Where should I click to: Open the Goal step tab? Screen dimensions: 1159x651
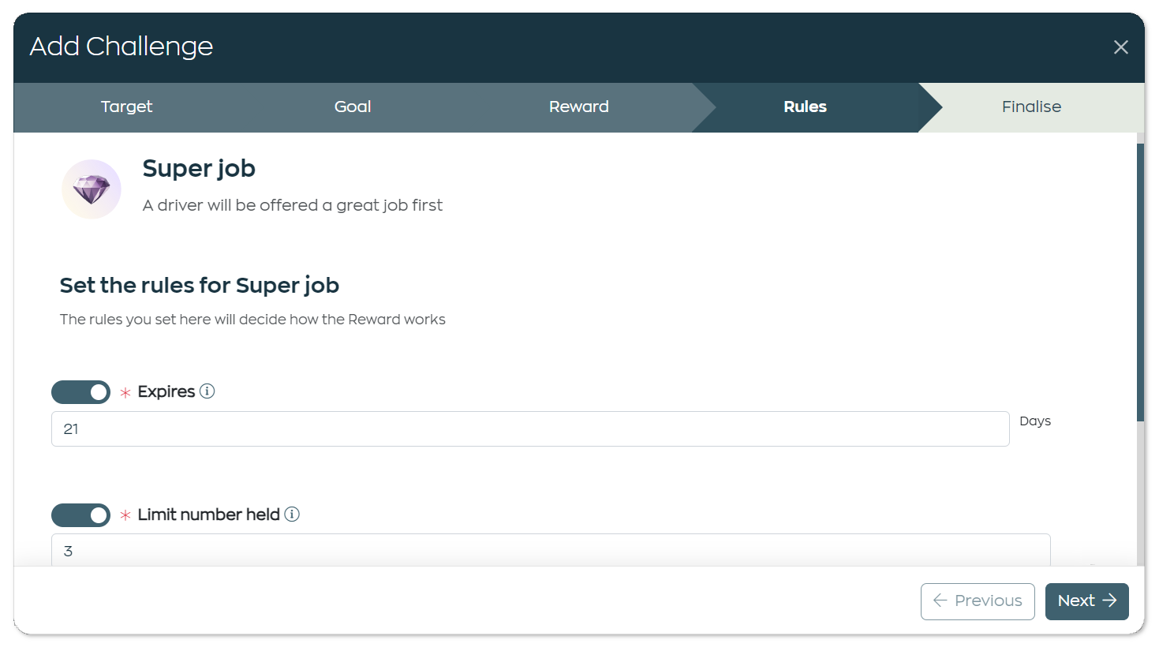353,107
